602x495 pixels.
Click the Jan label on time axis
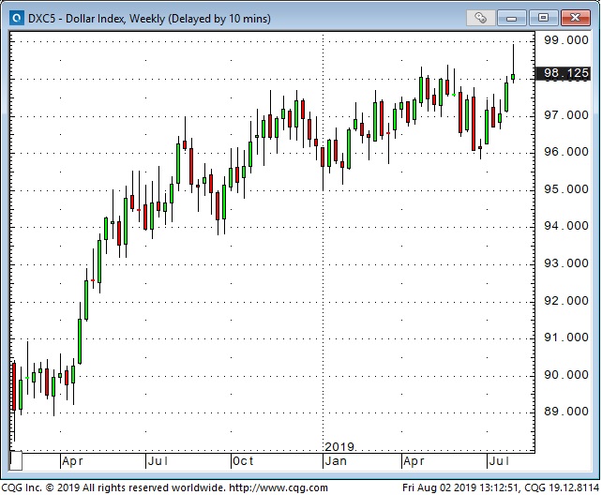tap(336, 461)
